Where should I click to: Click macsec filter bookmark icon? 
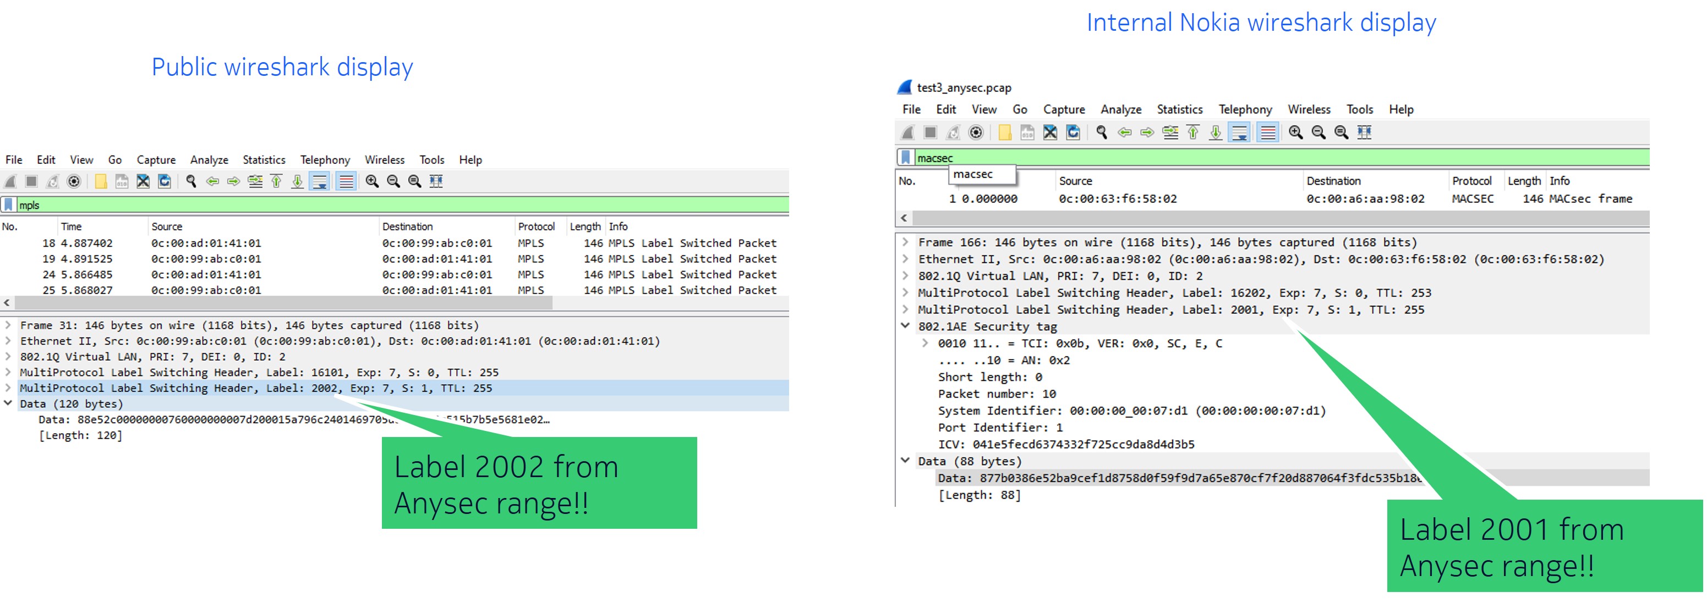tap(905, 158)
